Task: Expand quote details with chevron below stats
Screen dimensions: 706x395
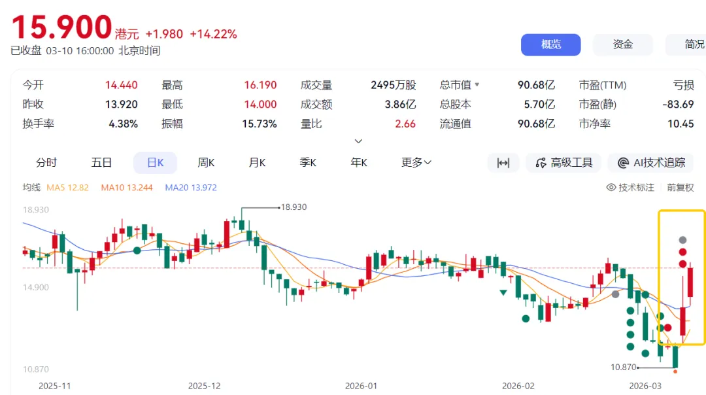Action: click(358, 141)
